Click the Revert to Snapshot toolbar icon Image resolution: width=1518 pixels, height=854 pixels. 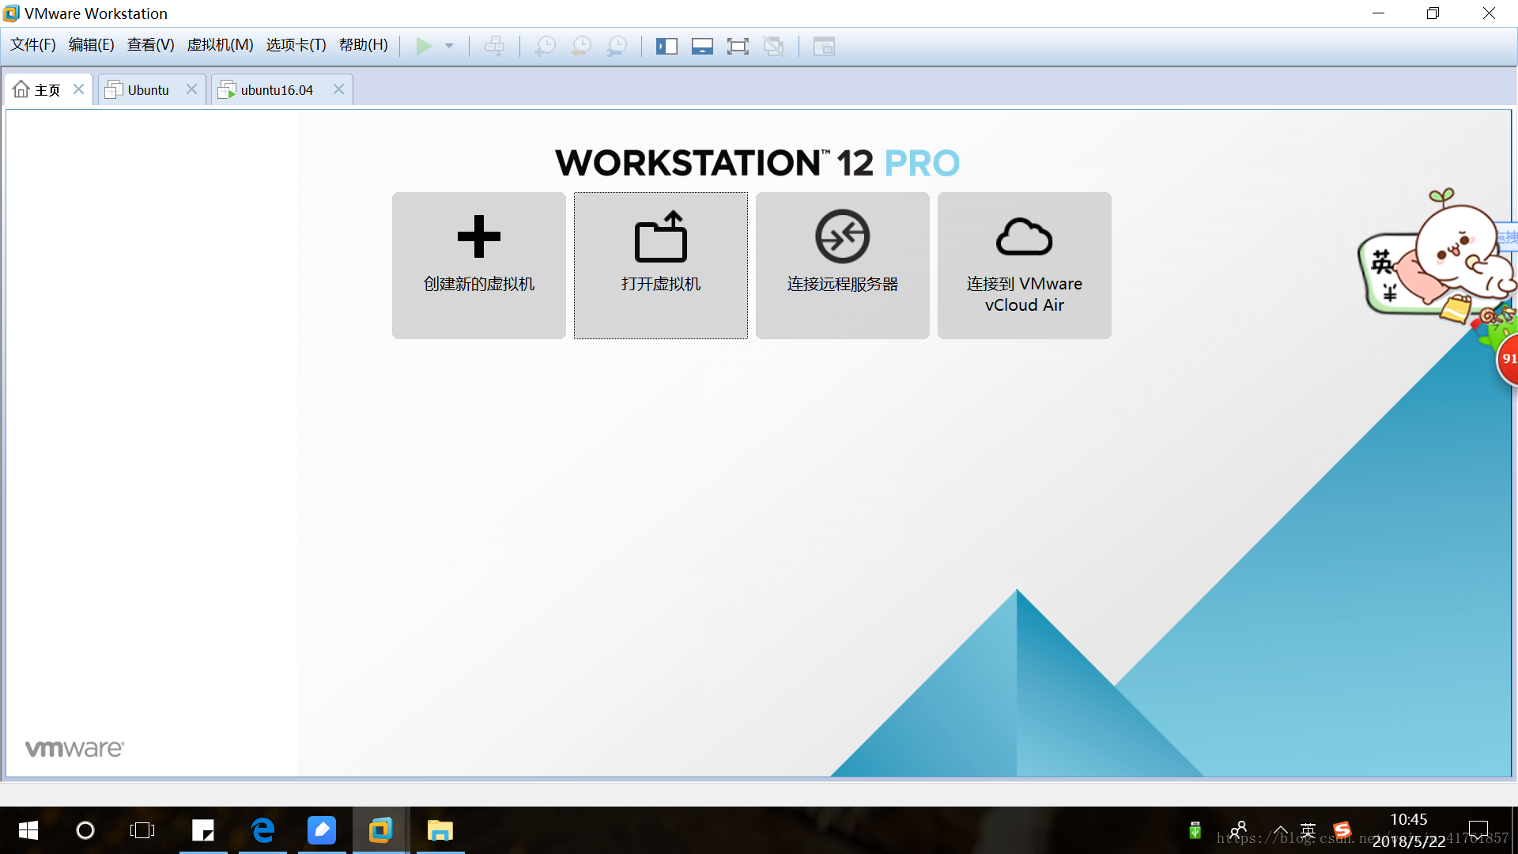[x=581, y=46]
